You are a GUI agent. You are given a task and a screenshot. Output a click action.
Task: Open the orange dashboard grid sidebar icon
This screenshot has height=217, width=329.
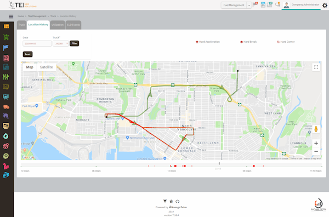6,26
